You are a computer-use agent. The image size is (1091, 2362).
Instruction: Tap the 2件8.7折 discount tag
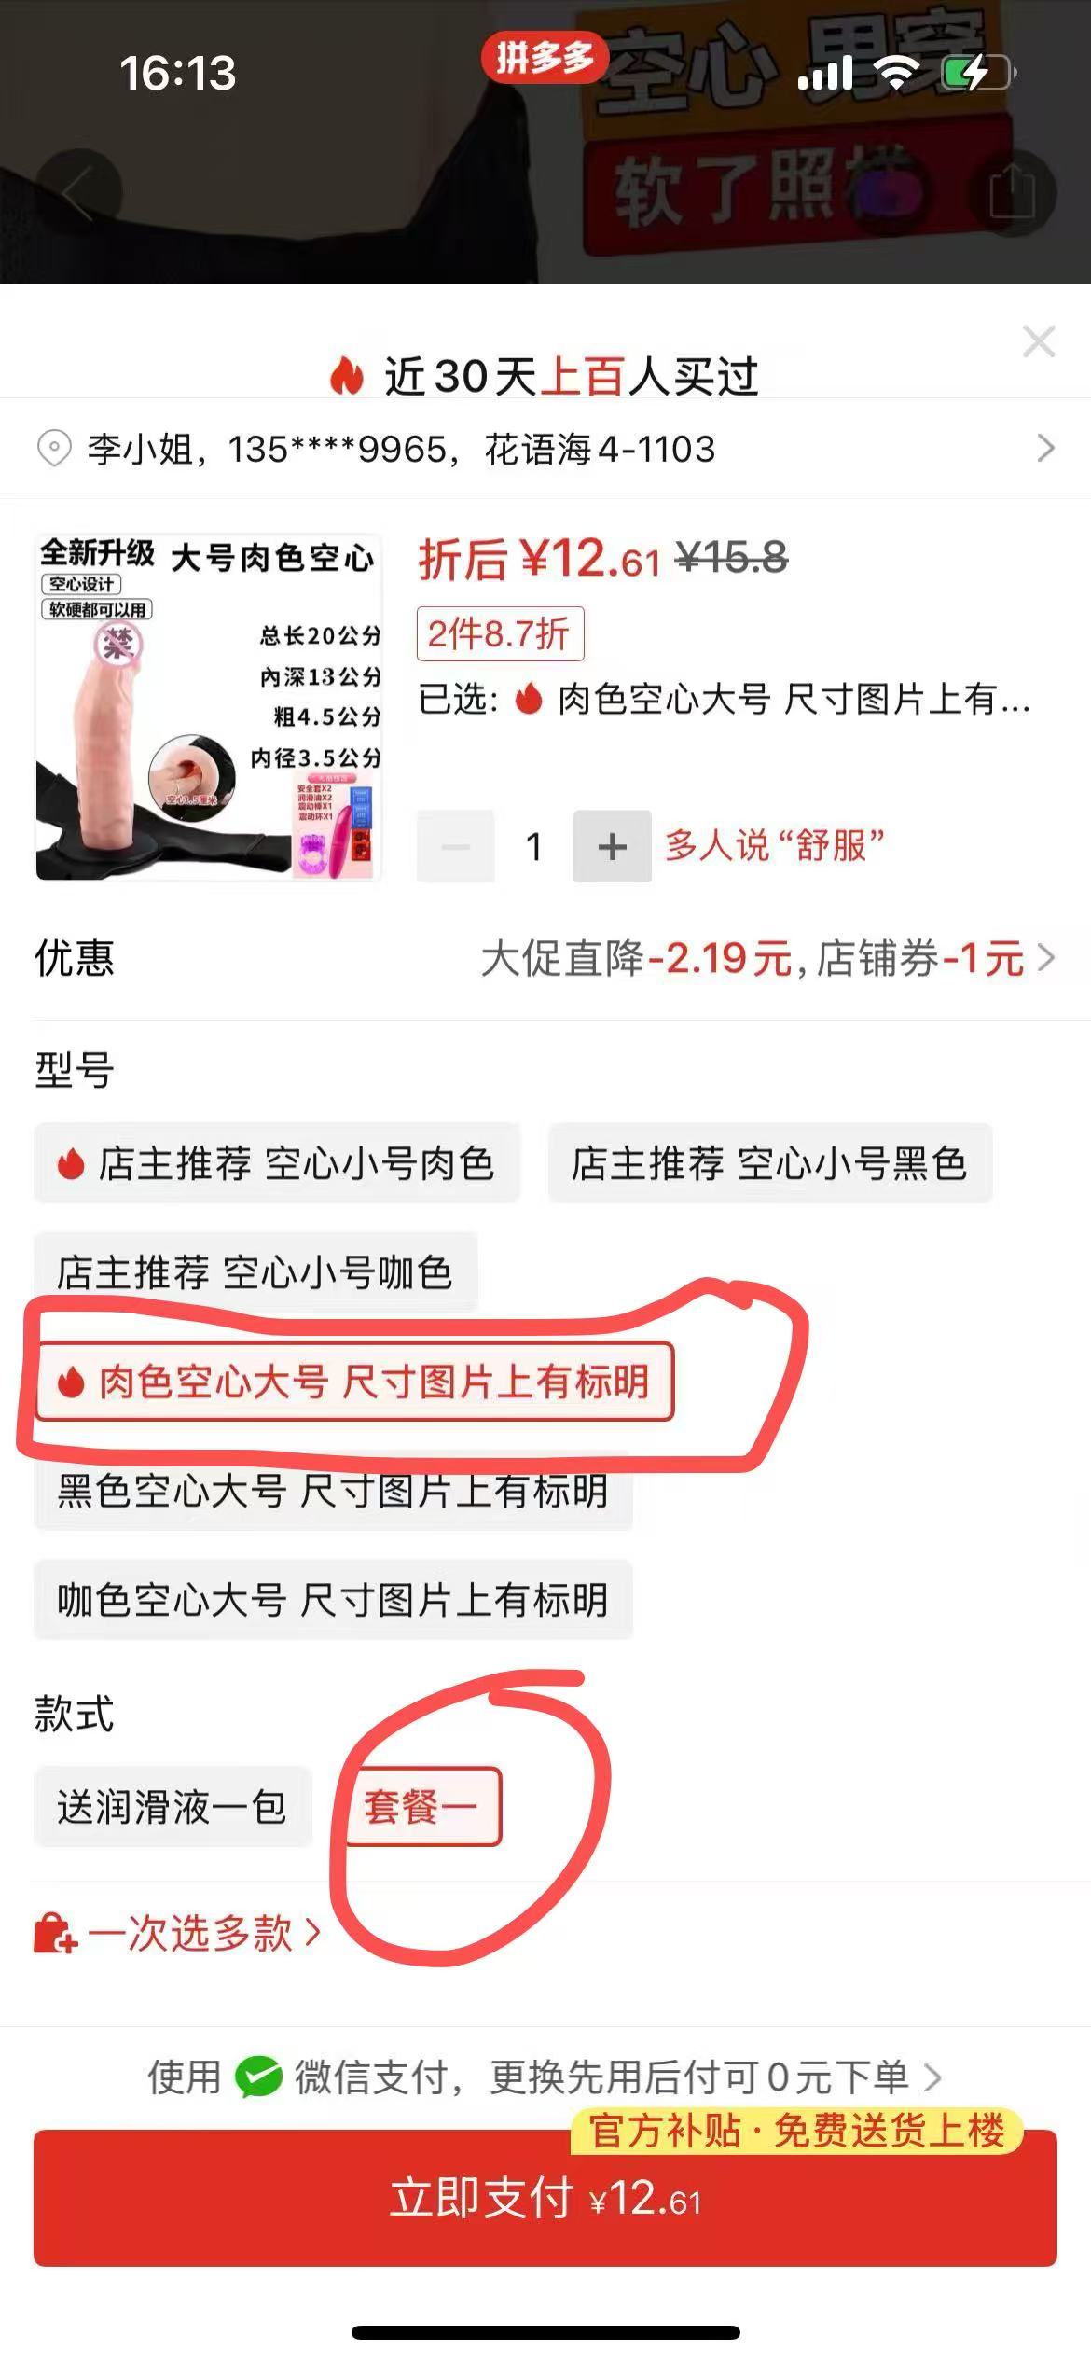coord(500,634)
